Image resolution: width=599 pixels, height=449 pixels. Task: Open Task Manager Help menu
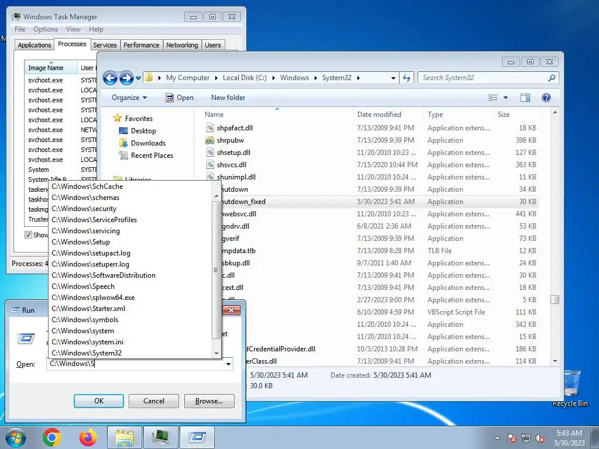(x=96, y=29)
